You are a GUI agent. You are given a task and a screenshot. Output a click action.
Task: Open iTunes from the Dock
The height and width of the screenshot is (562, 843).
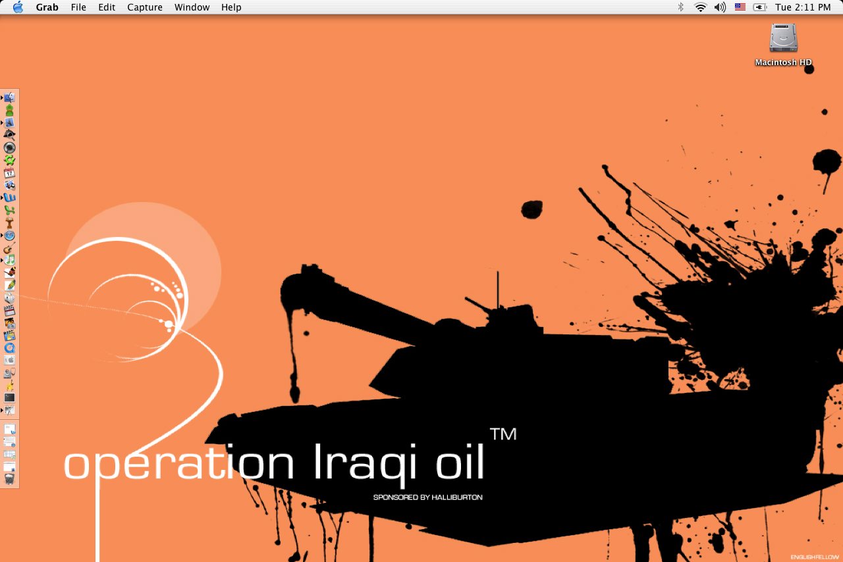(9, 260)
